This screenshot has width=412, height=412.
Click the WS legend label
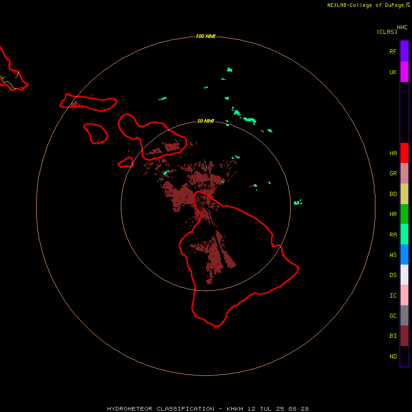(x=393, y=255)
